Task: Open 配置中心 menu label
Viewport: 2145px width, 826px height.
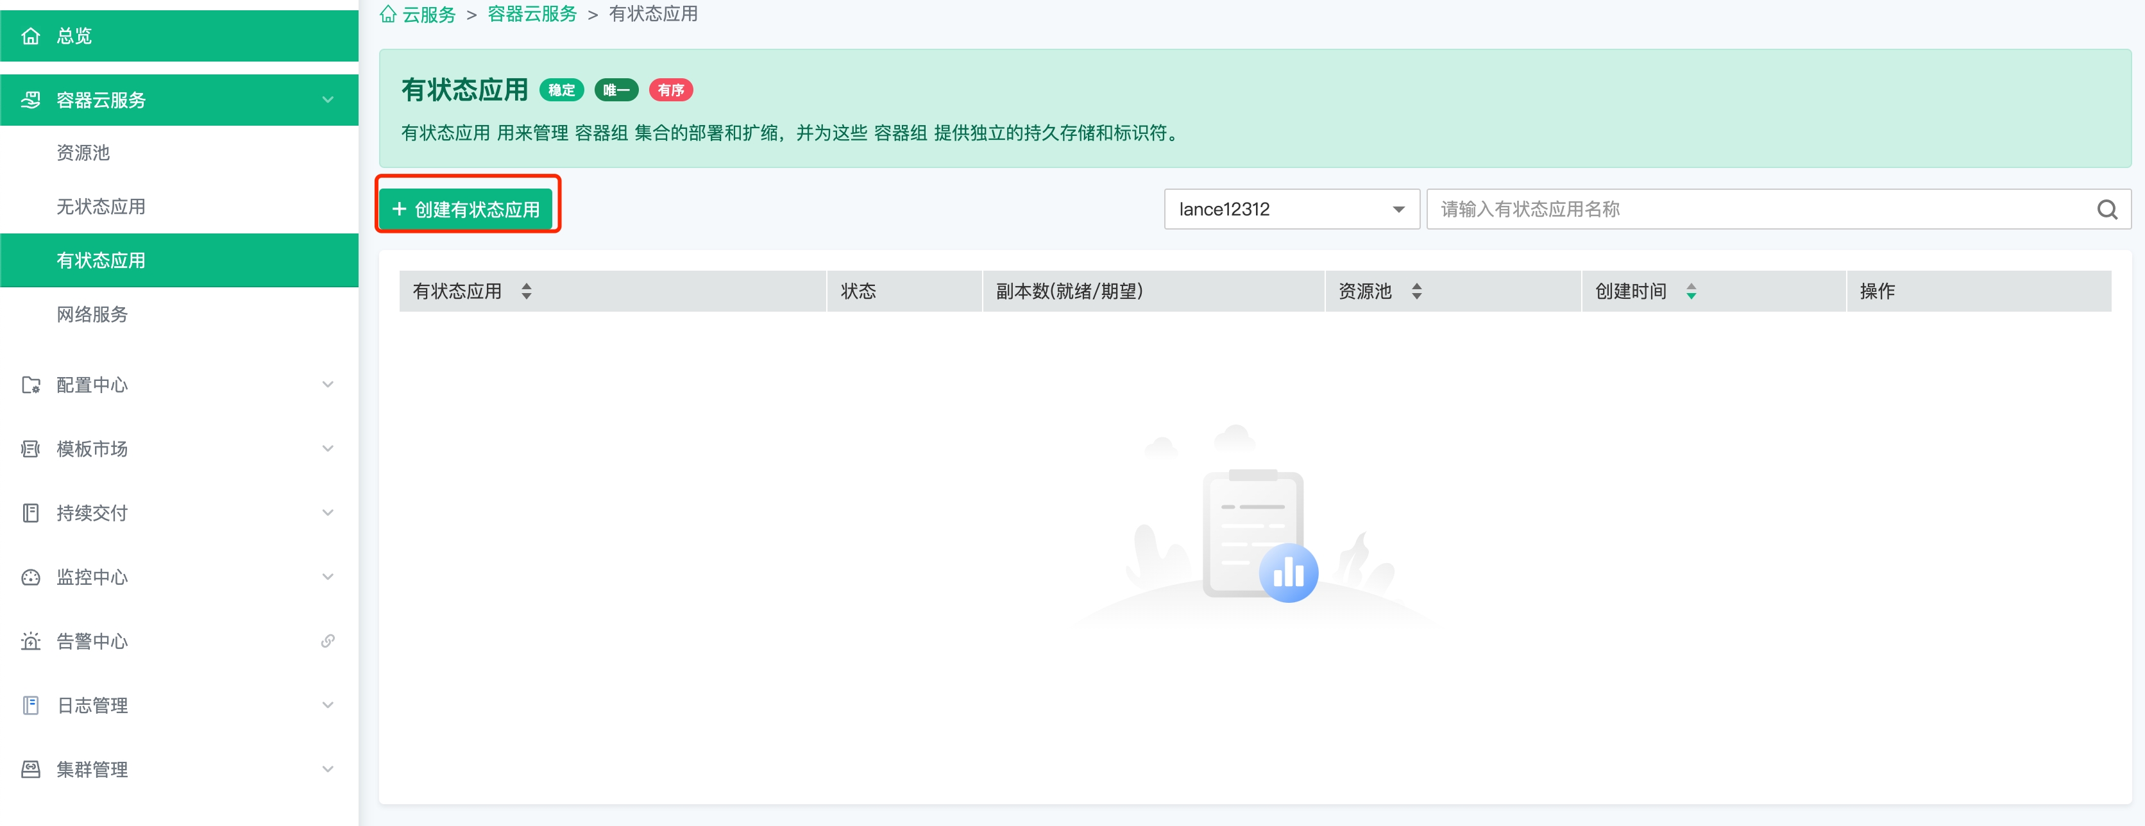Action: (92, 385)
